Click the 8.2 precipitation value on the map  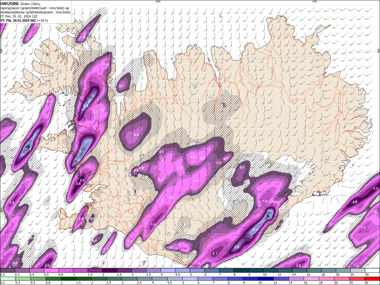(86, 105)
